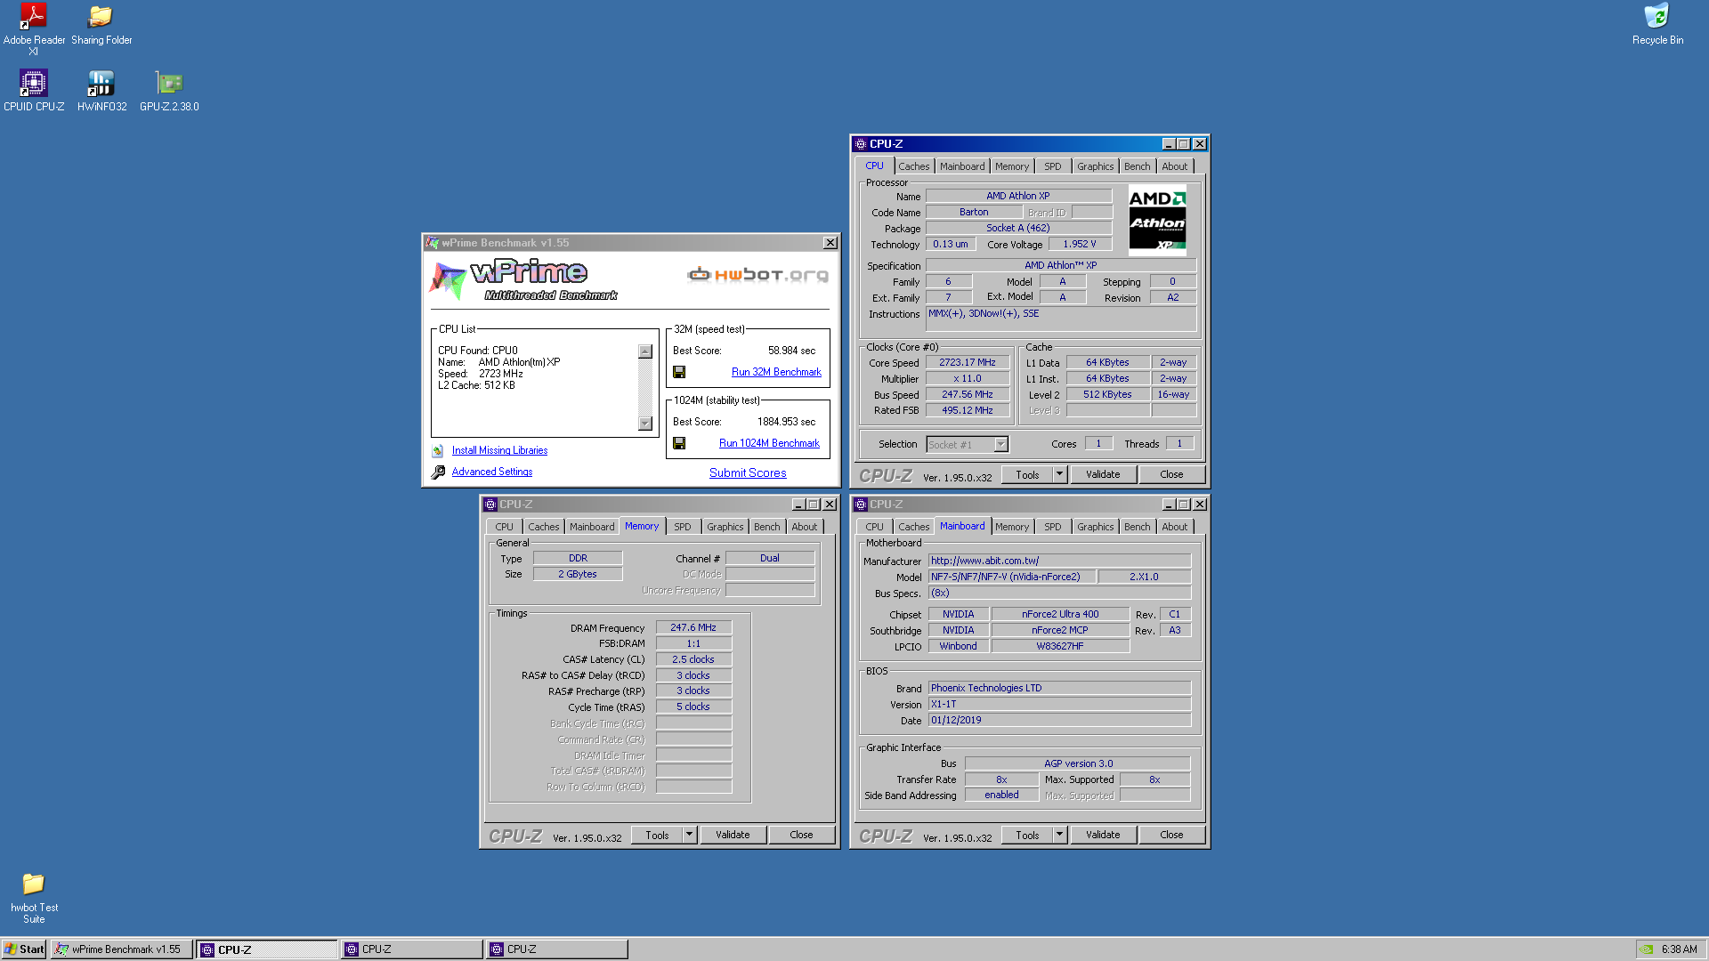Open About tab in Mainboard CPU-Z window

1174,527
